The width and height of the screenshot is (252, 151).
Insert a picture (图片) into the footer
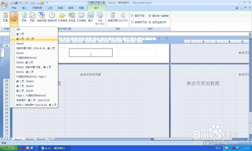tap(90, 17)
